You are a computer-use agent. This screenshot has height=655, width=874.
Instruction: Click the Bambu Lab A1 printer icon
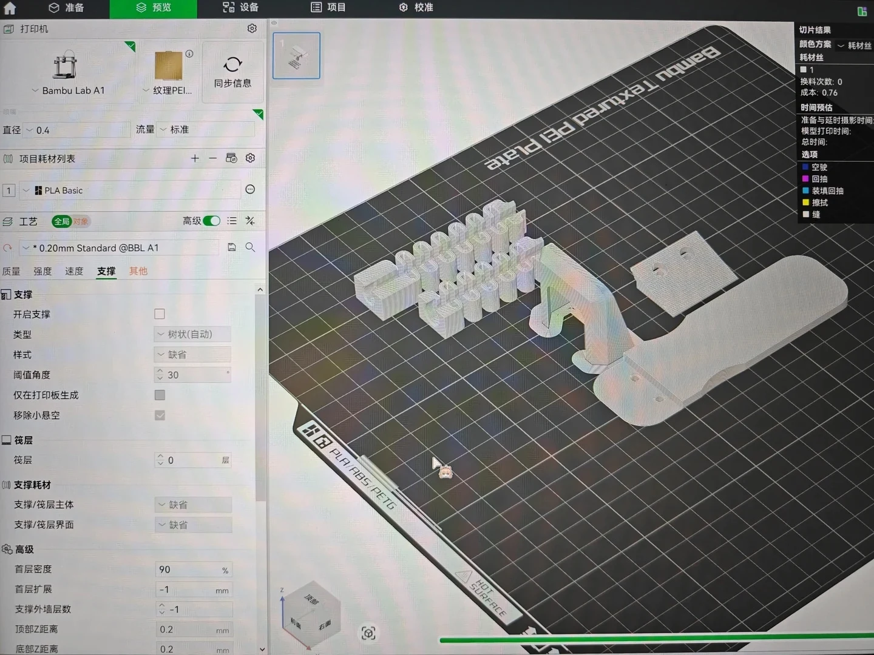coord(66,64)
